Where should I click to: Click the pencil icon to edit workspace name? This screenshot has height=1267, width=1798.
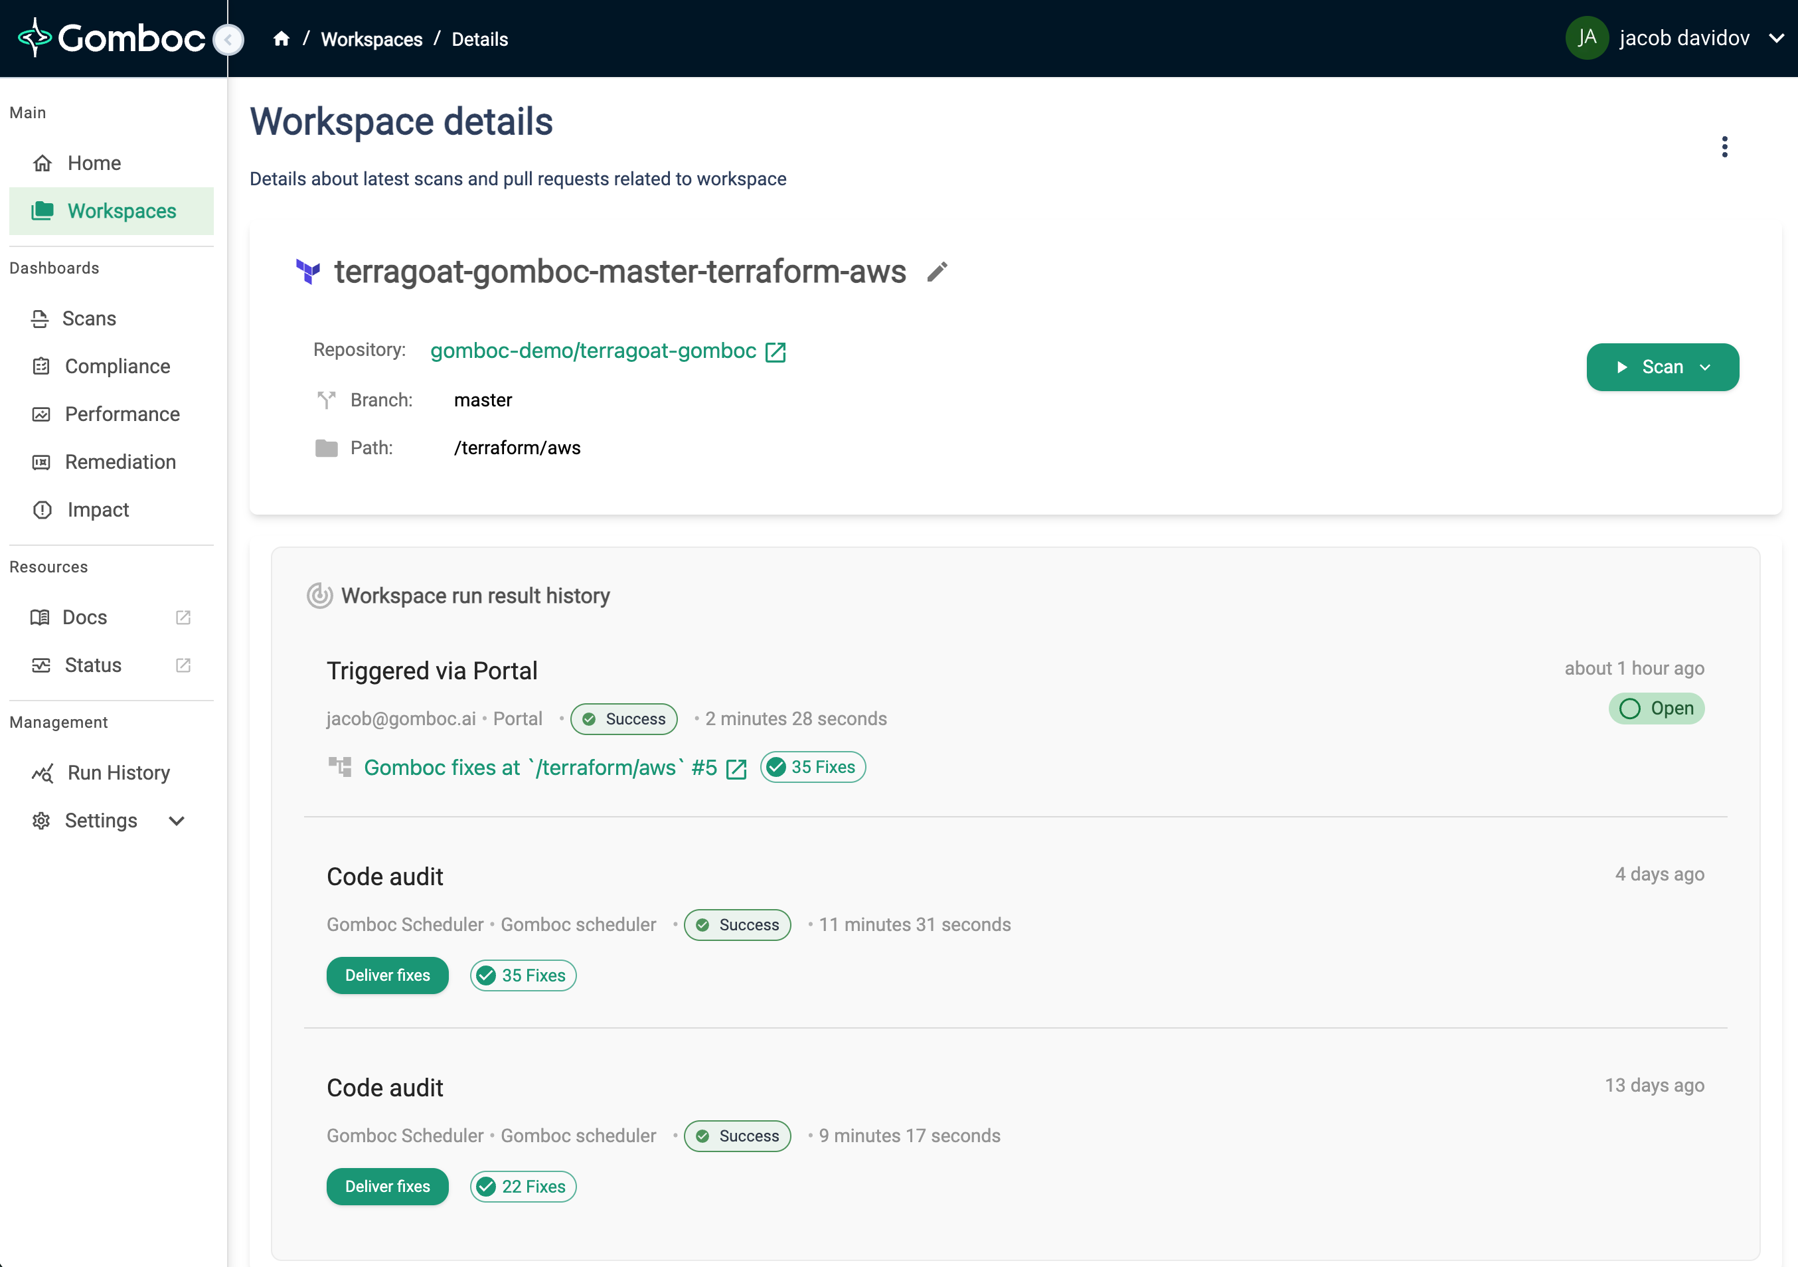point(937,272)
